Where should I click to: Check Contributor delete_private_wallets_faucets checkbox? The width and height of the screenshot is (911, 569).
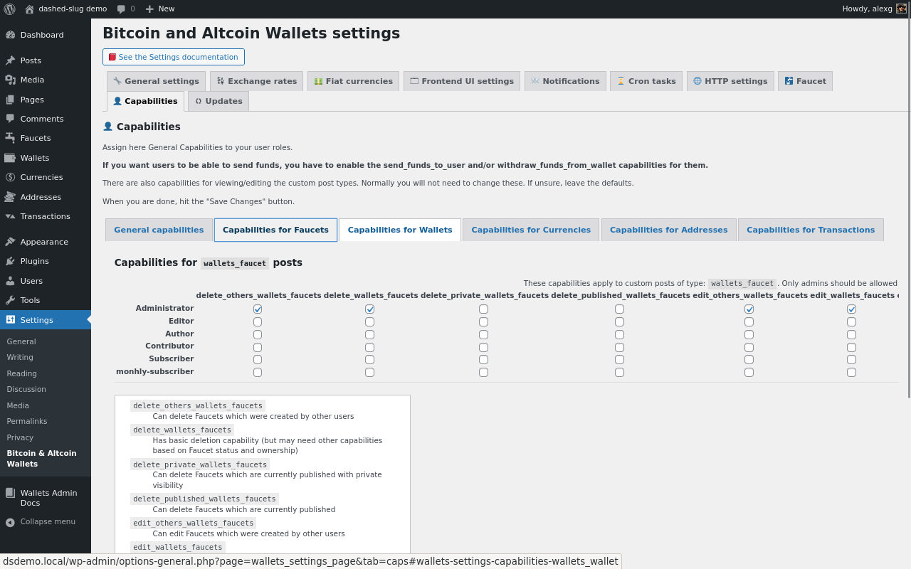(x=483, y=347)
